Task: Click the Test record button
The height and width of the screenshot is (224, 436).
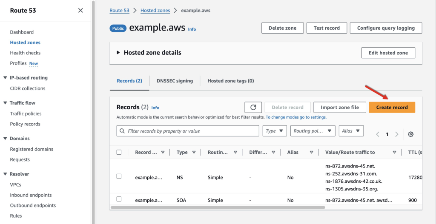Action: pos(327,28)
